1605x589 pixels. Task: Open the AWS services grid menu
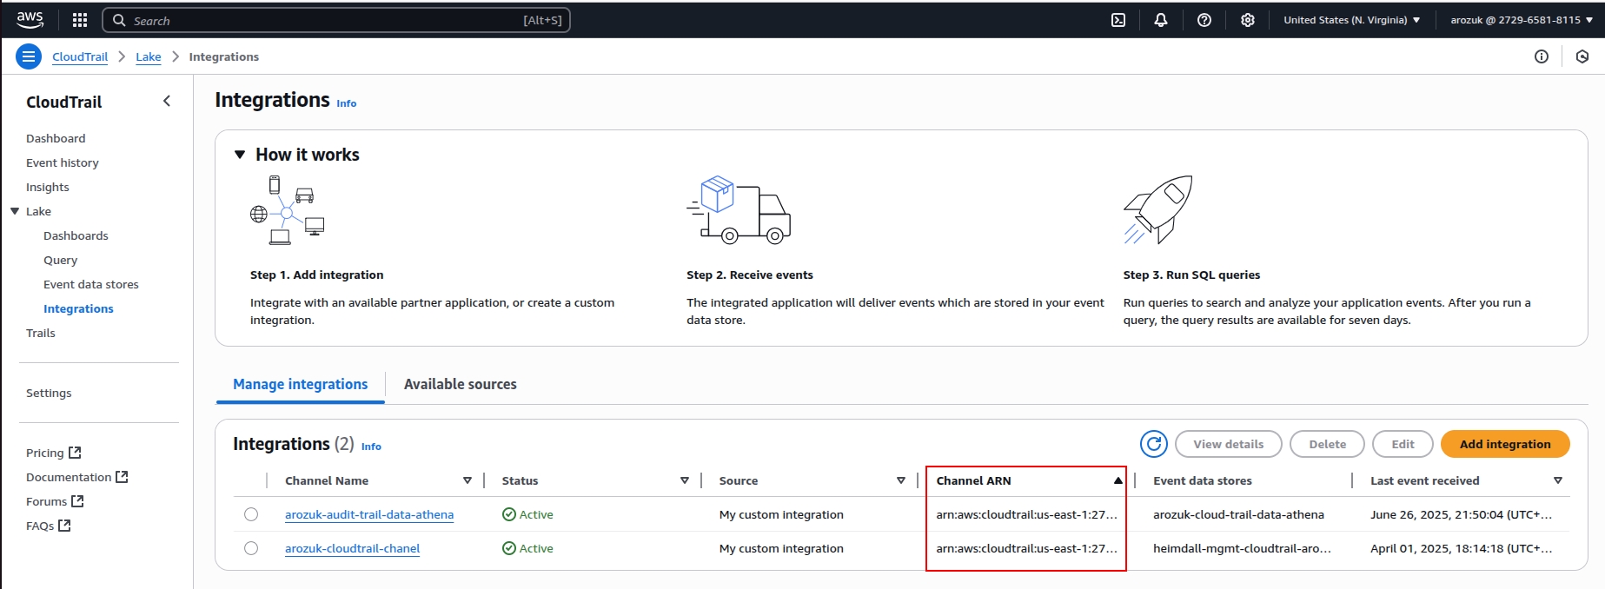(80, 20)
